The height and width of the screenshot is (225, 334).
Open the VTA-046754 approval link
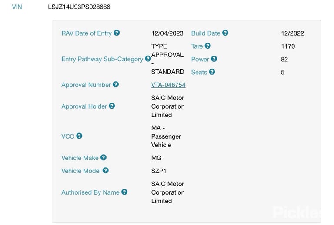pos(168,85)
